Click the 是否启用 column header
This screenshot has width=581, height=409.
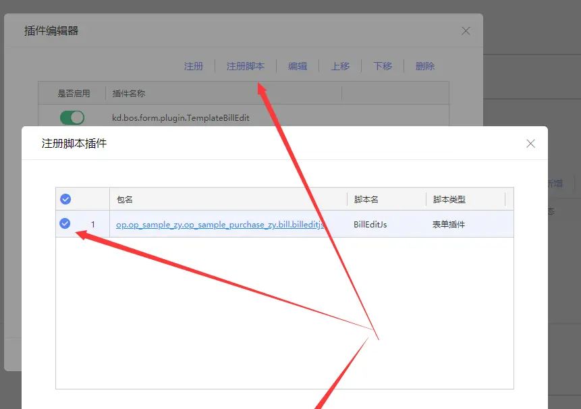coord(74,93)
